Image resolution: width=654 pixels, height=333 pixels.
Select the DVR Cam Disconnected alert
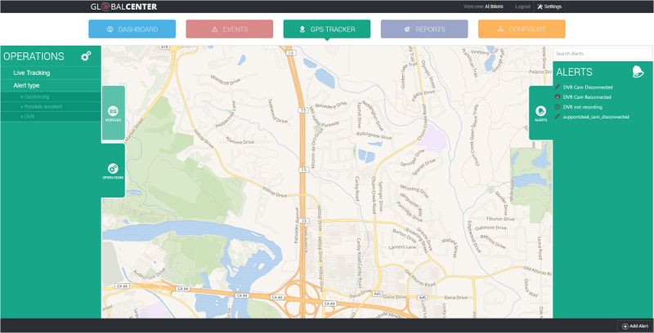tap(588, 87)
